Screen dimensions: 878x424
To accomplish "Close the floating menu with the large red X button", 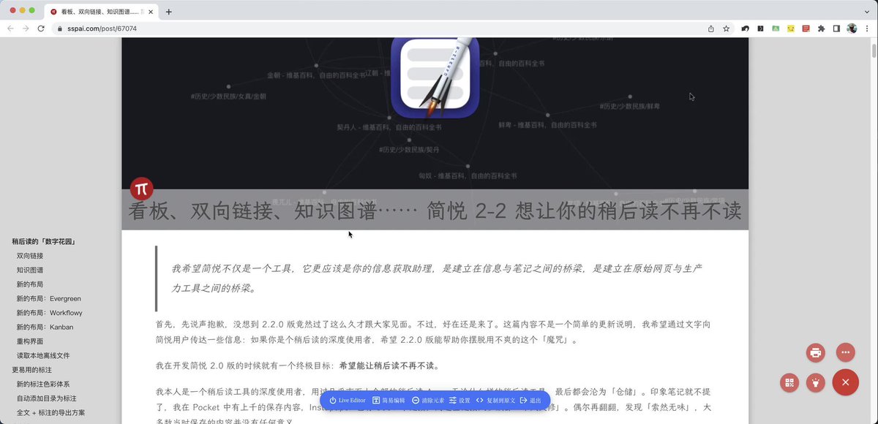I will click(846, 382).
